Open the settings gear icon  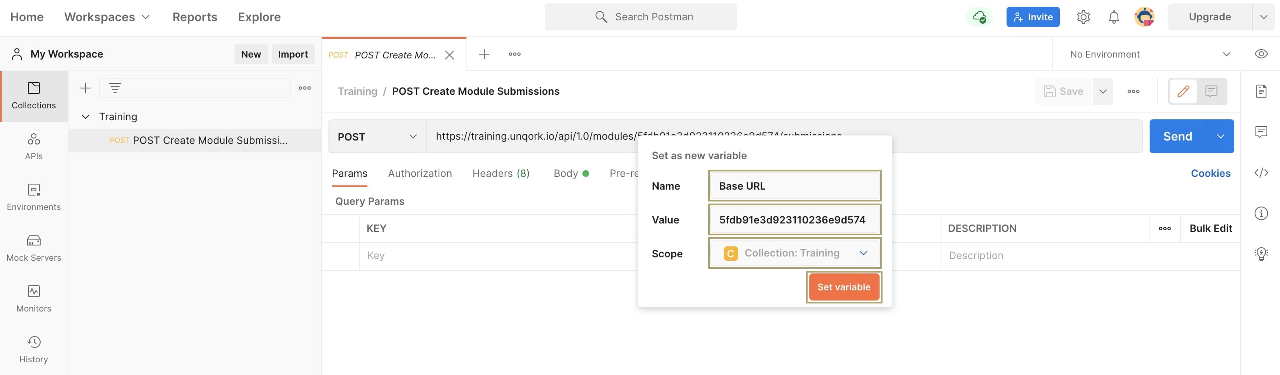pos(1083,17)
